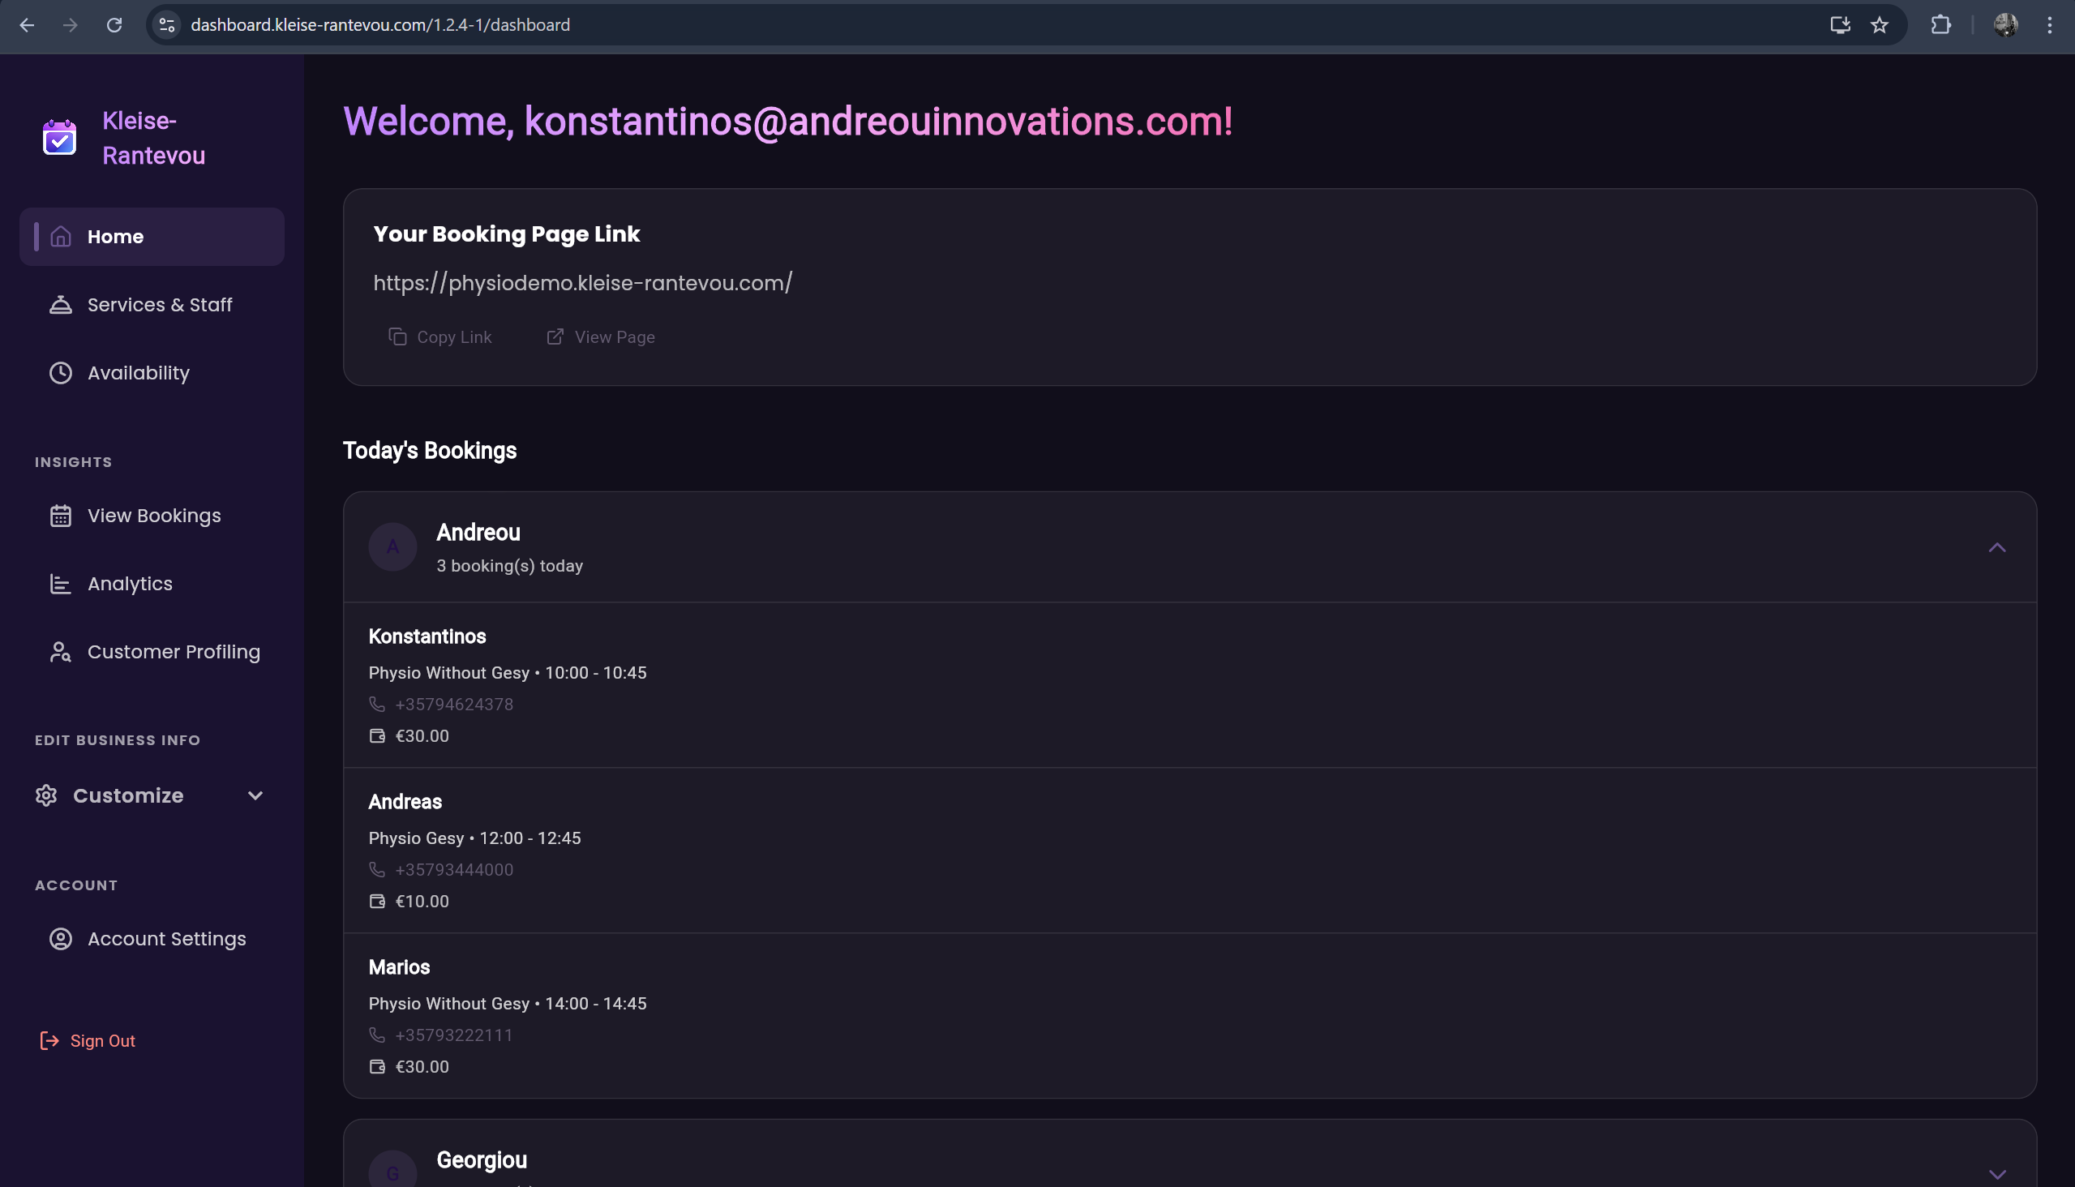Click the Sign Out link
This screenshot has width=2075, height=1187.
[88, 1041]
